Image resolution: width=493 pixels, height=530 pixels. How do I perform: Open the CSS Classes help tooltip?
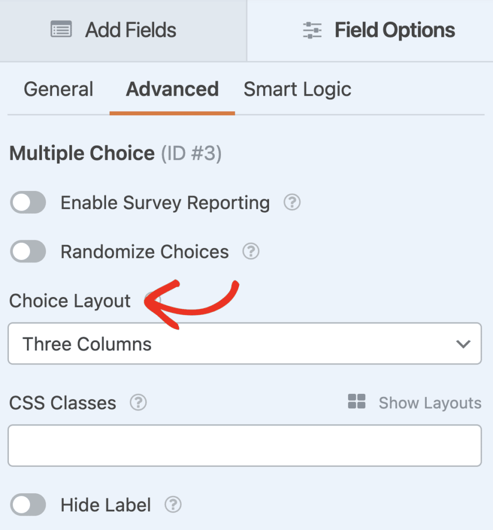[138, 403]
